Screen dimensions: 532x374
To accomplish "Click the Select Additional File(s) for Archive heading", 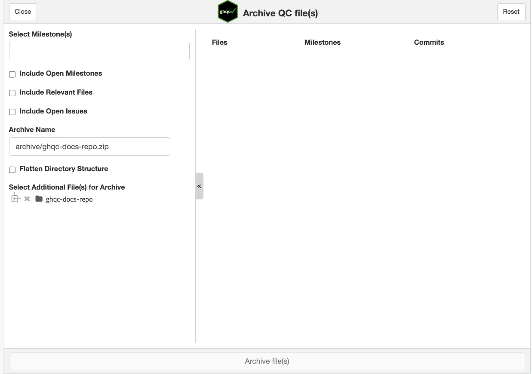I will [x=67, y=187].
